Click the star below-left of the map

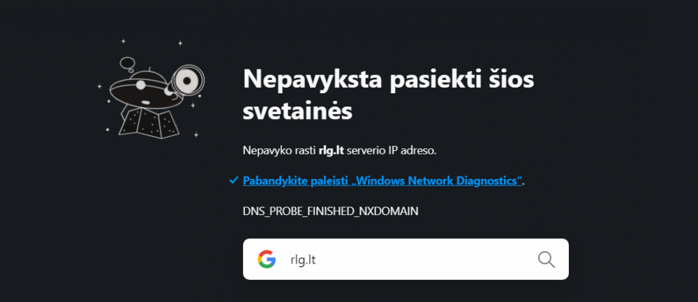click(x=107, y=129)
